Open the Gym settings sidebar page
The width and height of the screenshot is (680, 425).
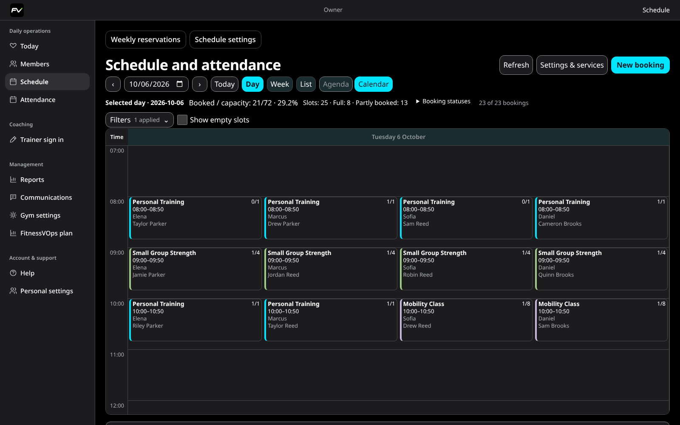[x=47, y=215]
